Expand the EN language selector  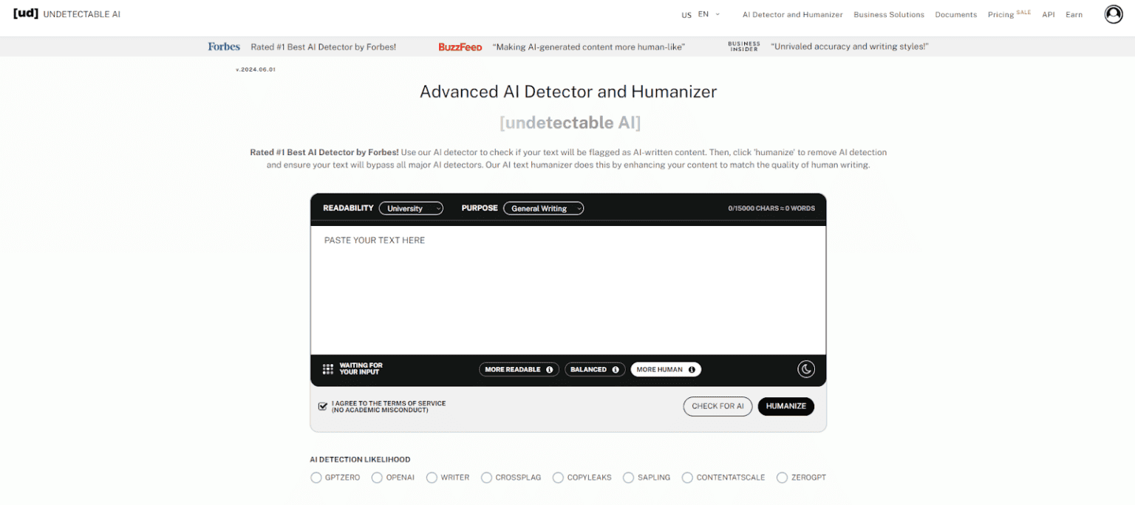click(x=709, y=14)
